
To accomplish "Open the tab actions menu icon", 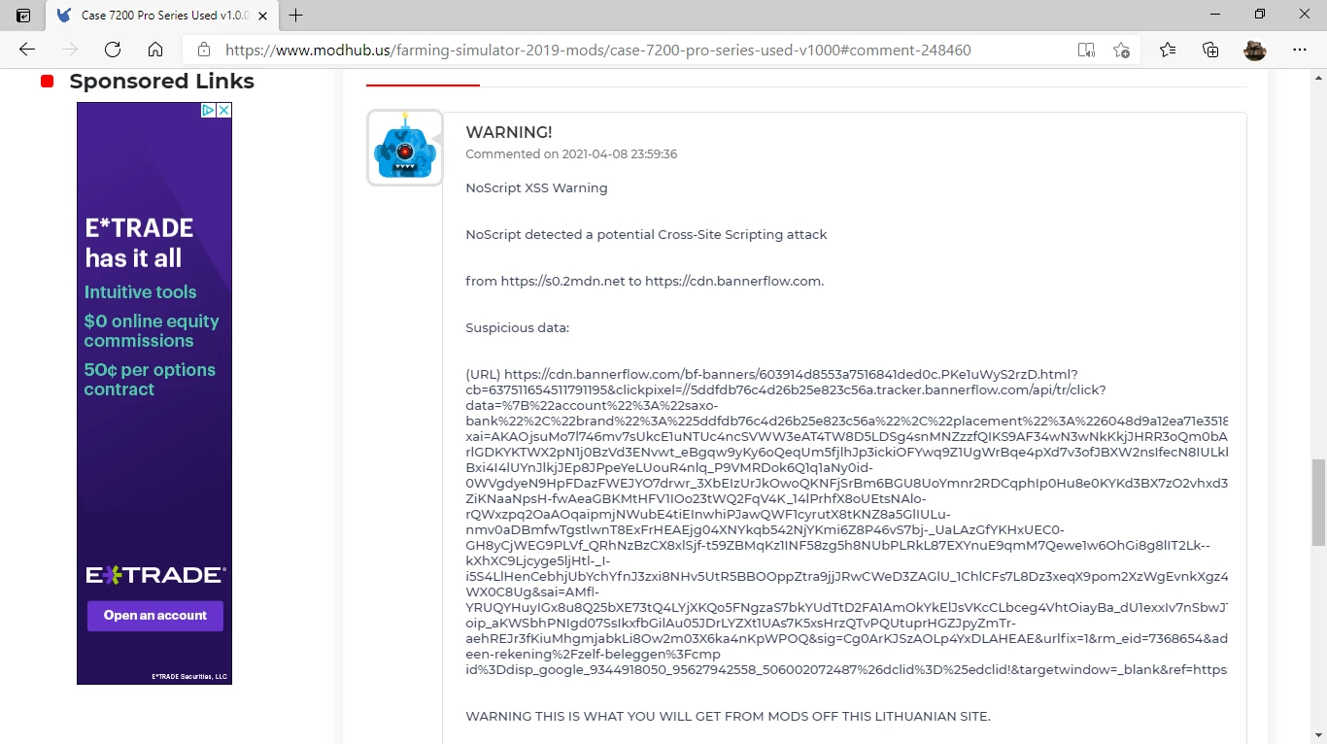I will coord(23,15).
